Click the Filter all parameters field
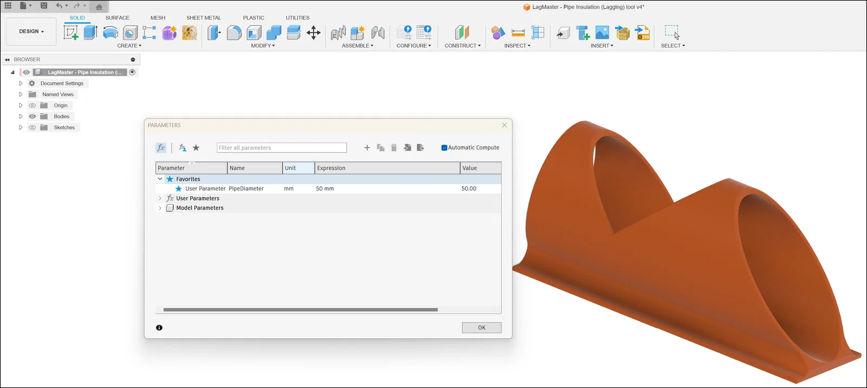 pyautogui.click(x=282, y=148)
